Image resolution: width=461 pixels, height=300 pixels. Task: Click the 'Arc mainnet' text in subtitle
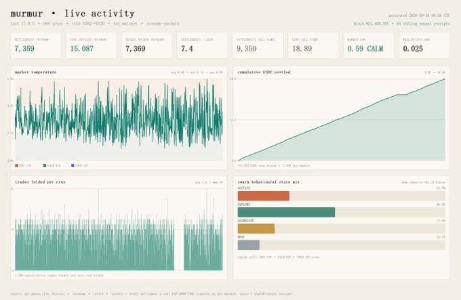[x=125, y=24]
